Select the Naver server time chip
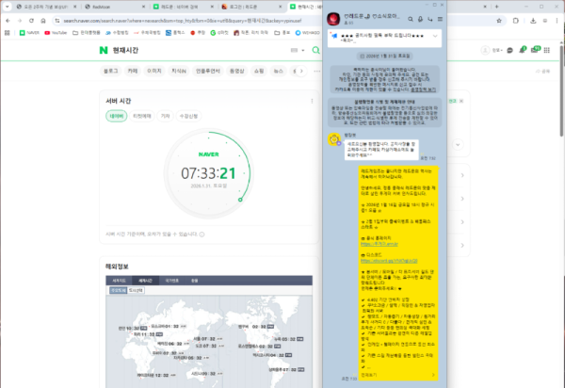 click(x=117, y=116)
